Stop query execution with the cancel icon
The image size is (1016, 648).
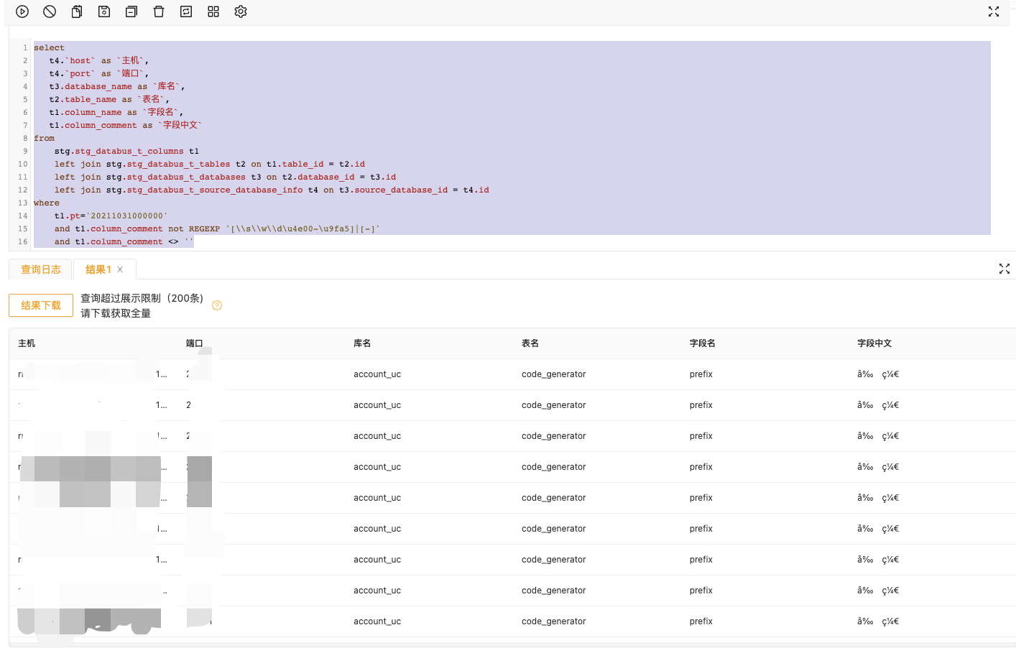pyautogui.click(x=50, y=11)
